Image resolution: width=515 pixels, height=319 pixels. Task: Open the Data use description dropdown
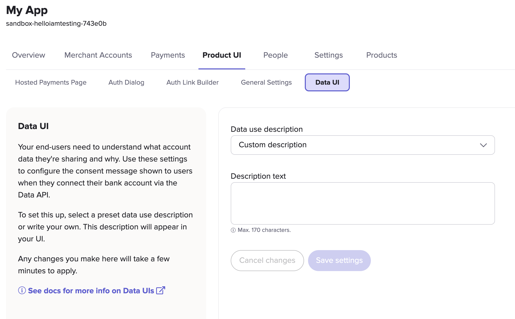pyautogui.click(x=362, y=145)
